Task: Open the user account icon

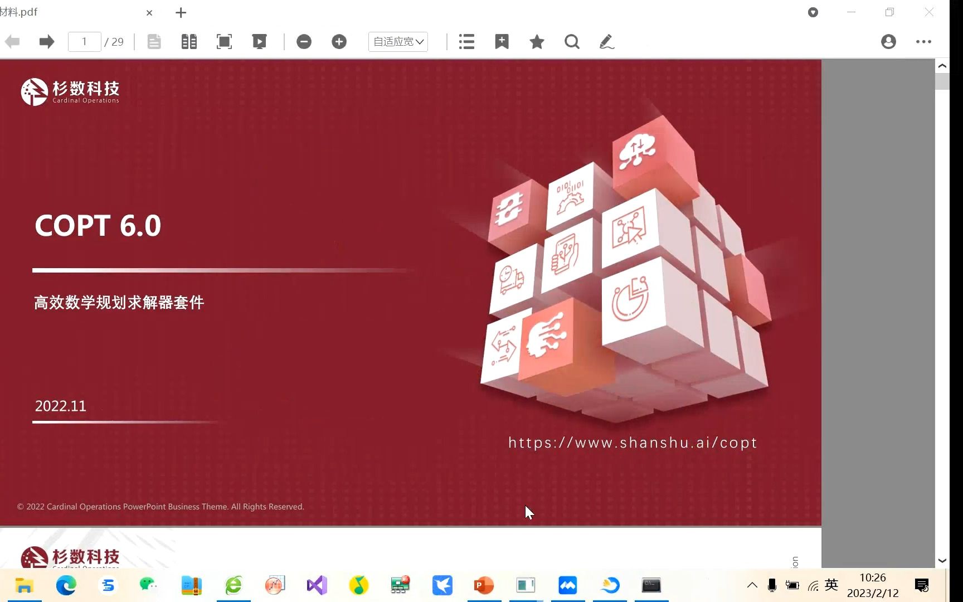Action: point(888,42)
